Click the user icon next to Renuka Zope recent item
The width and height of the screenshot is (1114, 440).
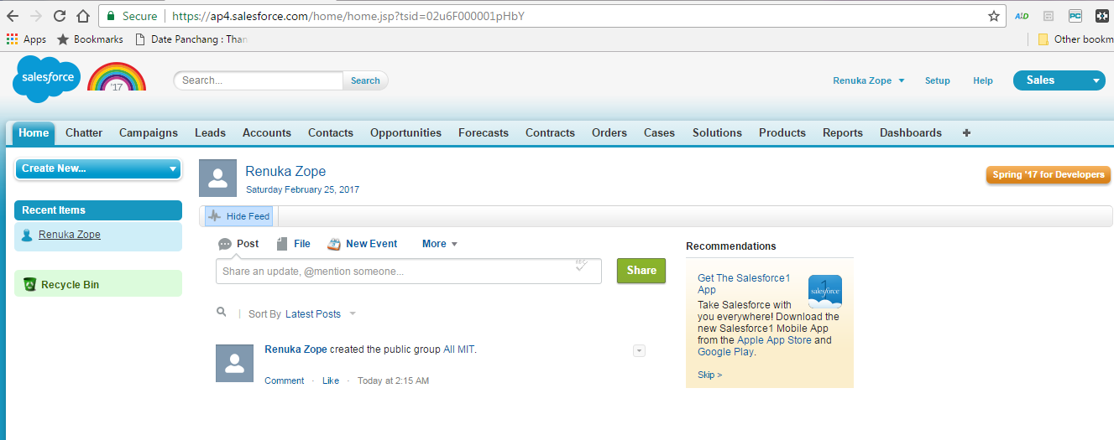[27, 235]
